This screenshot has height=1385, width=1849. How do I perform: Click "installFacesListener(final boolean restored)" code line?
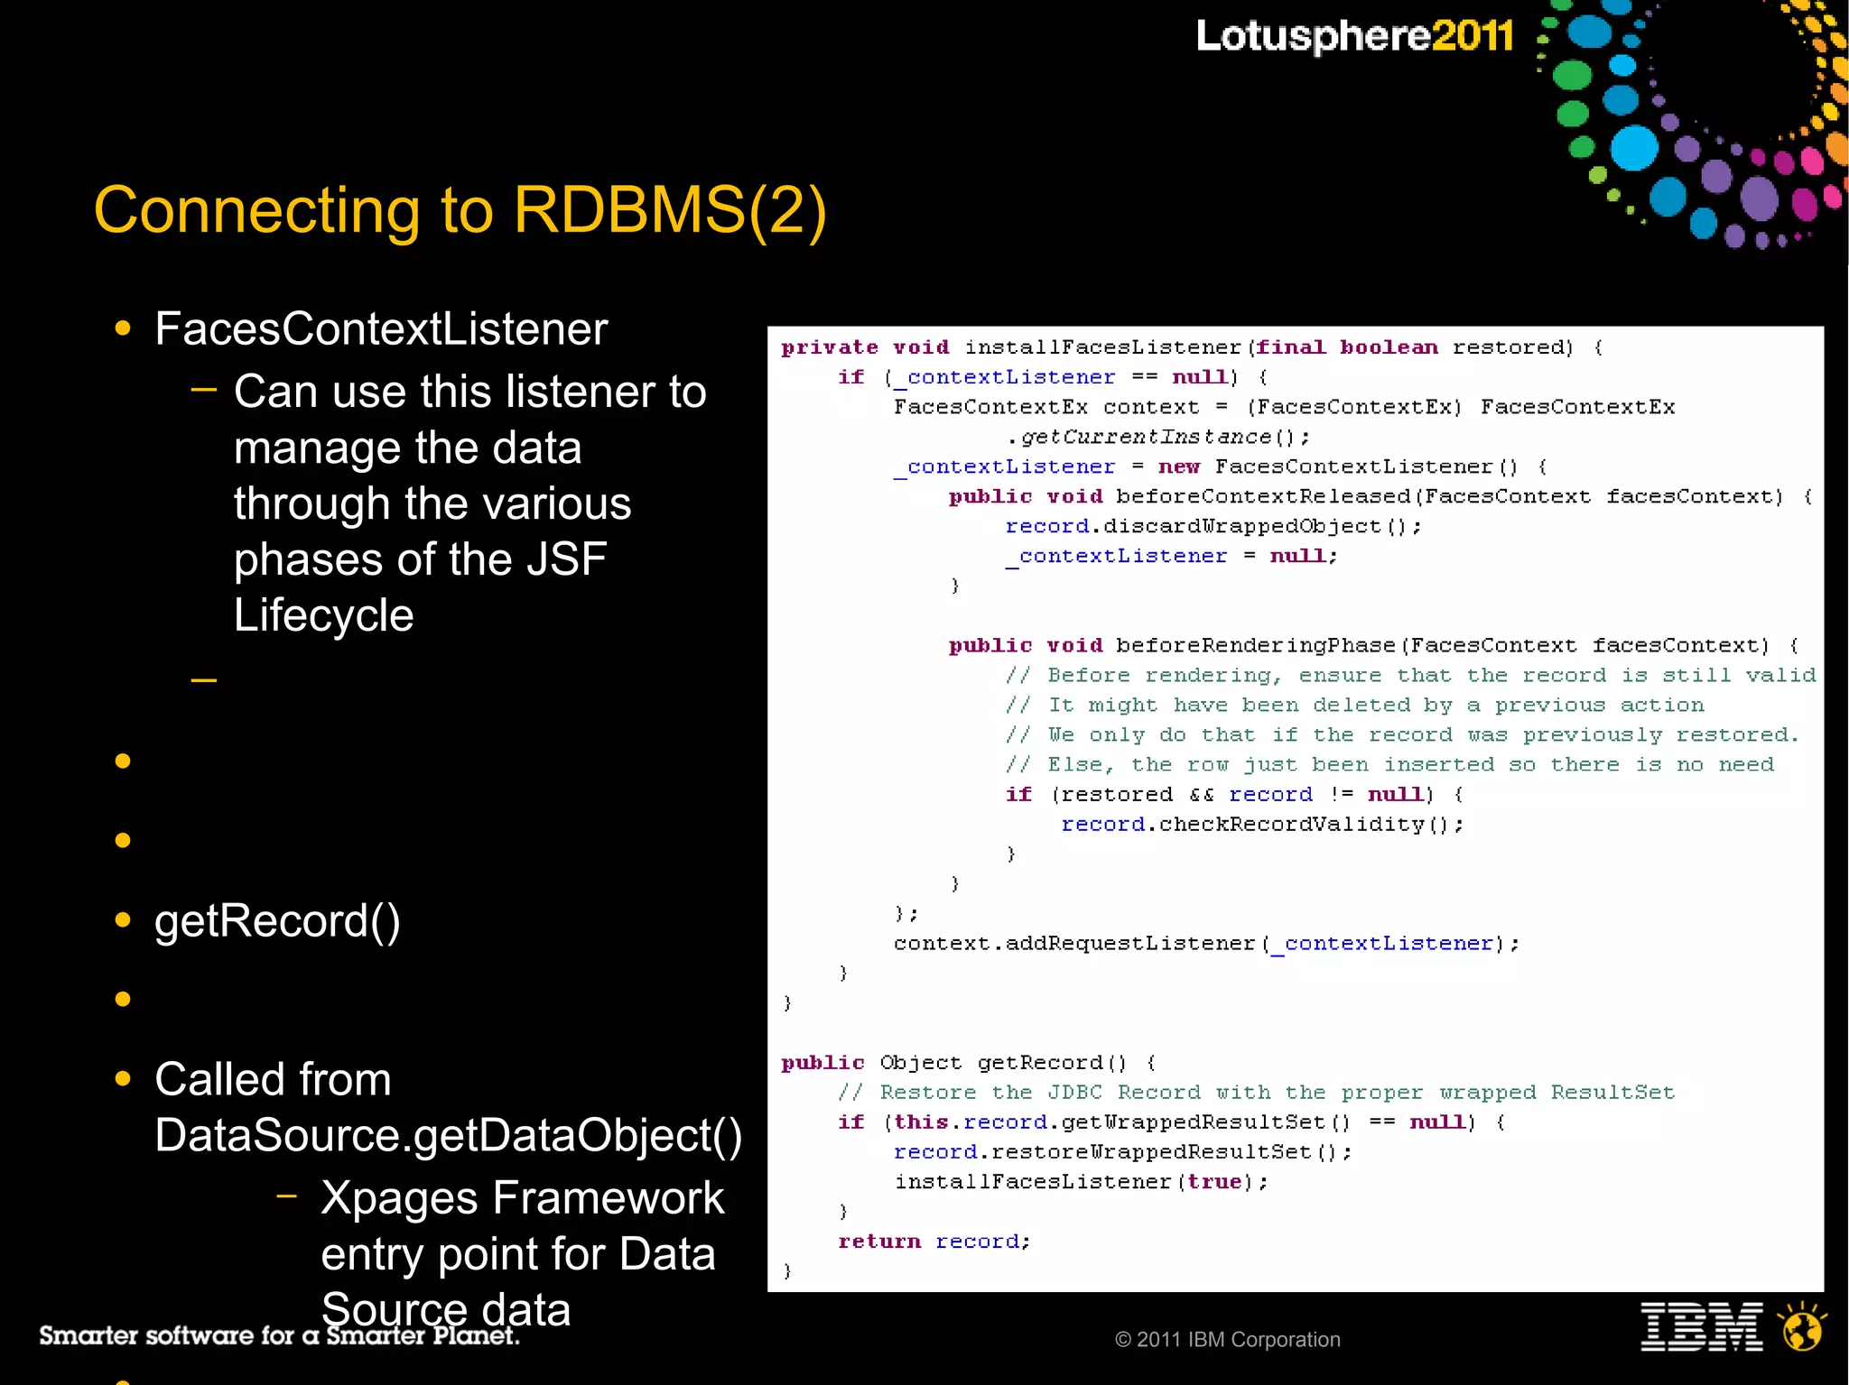click(x=1192, y=347)
